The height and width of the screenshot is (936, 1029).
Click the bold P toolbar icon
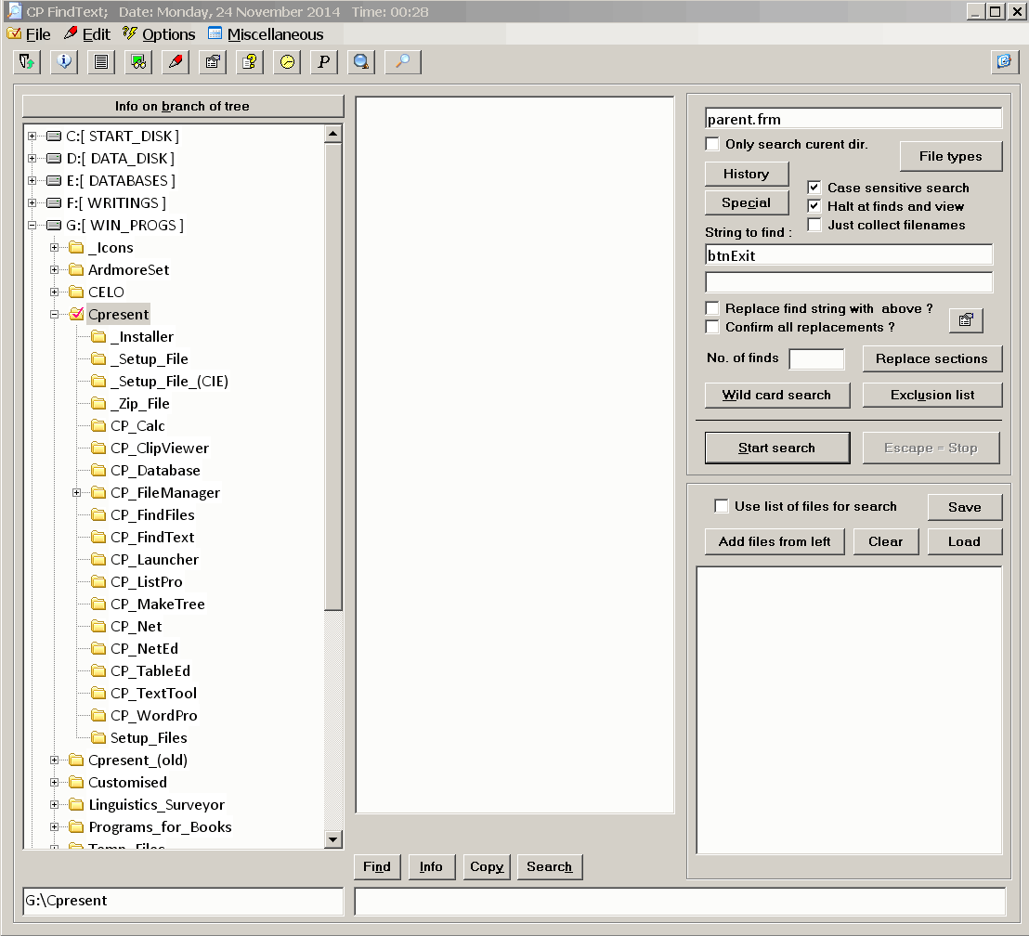coord(324,62)
